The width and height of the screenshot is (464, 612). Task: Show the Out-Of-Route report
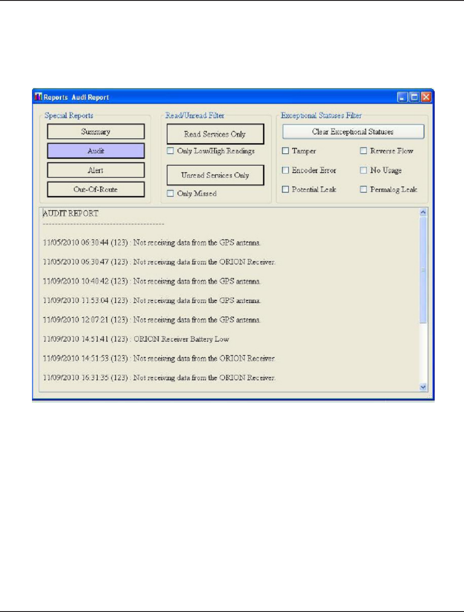pyautogui.click(x=96, y=189)
